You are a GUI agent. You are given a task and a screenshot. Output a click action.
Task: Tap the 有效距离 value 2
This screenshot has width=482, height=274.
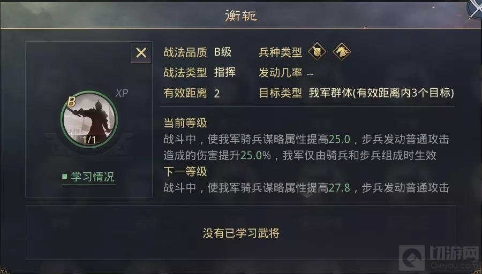pos(217,94)
